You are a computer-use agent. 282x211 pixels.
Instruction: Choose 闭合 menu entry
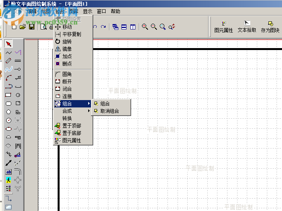click(x=73, y=89)
